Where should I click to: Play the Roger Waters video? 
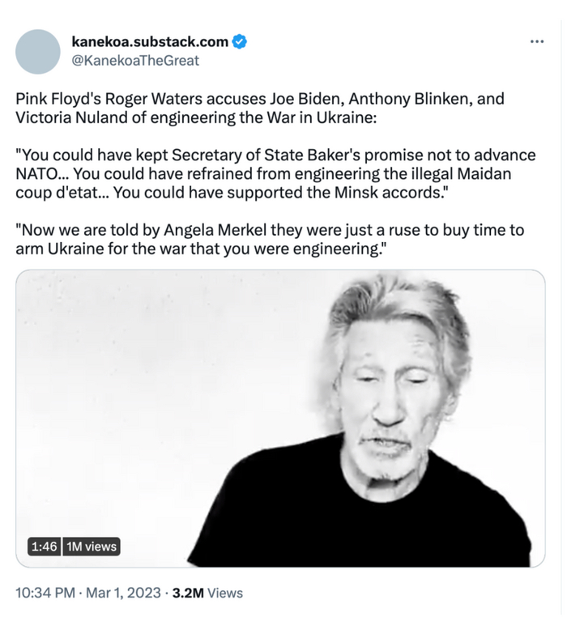[280, 418]
